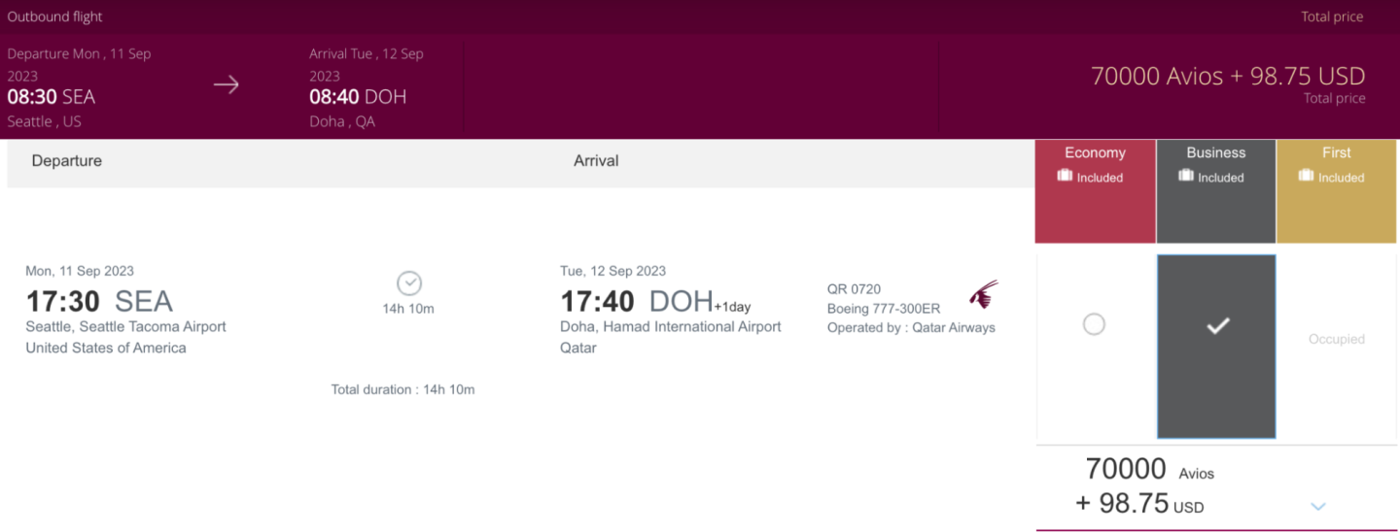Click the baggage icon under Economy
The image size is (1400, 532).
(x=1065, y=177)
